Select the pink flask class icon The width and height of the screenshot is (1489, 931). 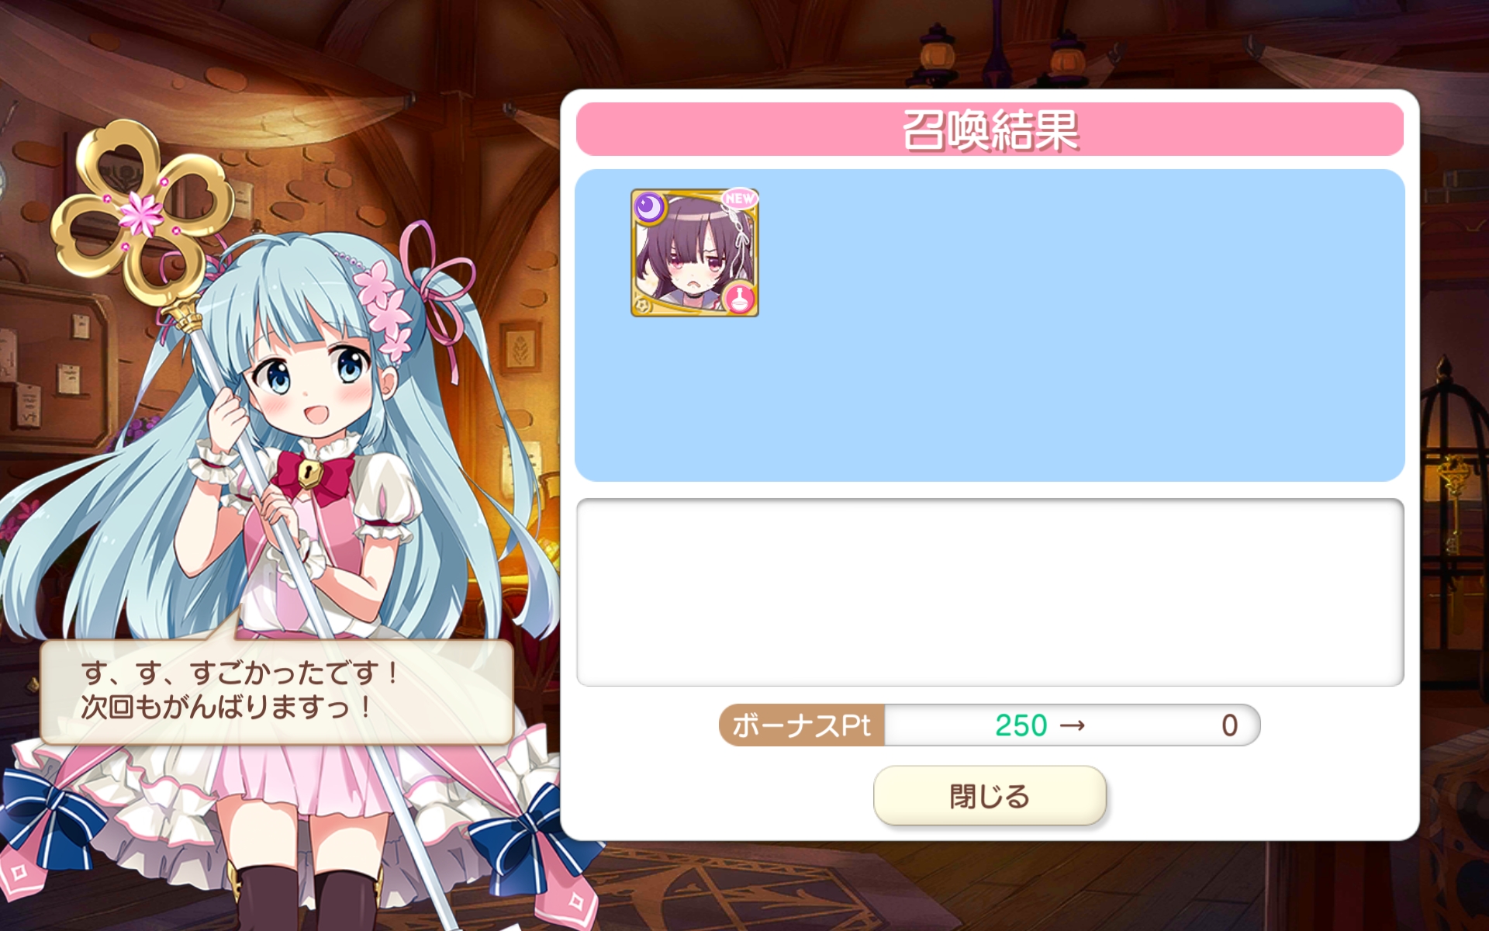tap(740, 298)
